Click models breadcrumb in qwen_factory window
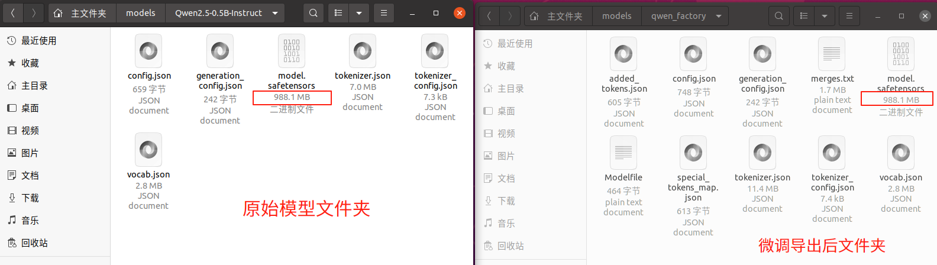This screenshot has height=265, width=937. pos(617,16)
